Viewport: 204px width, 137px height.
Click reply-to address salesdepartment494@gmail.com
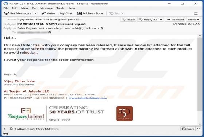[72, 28]
